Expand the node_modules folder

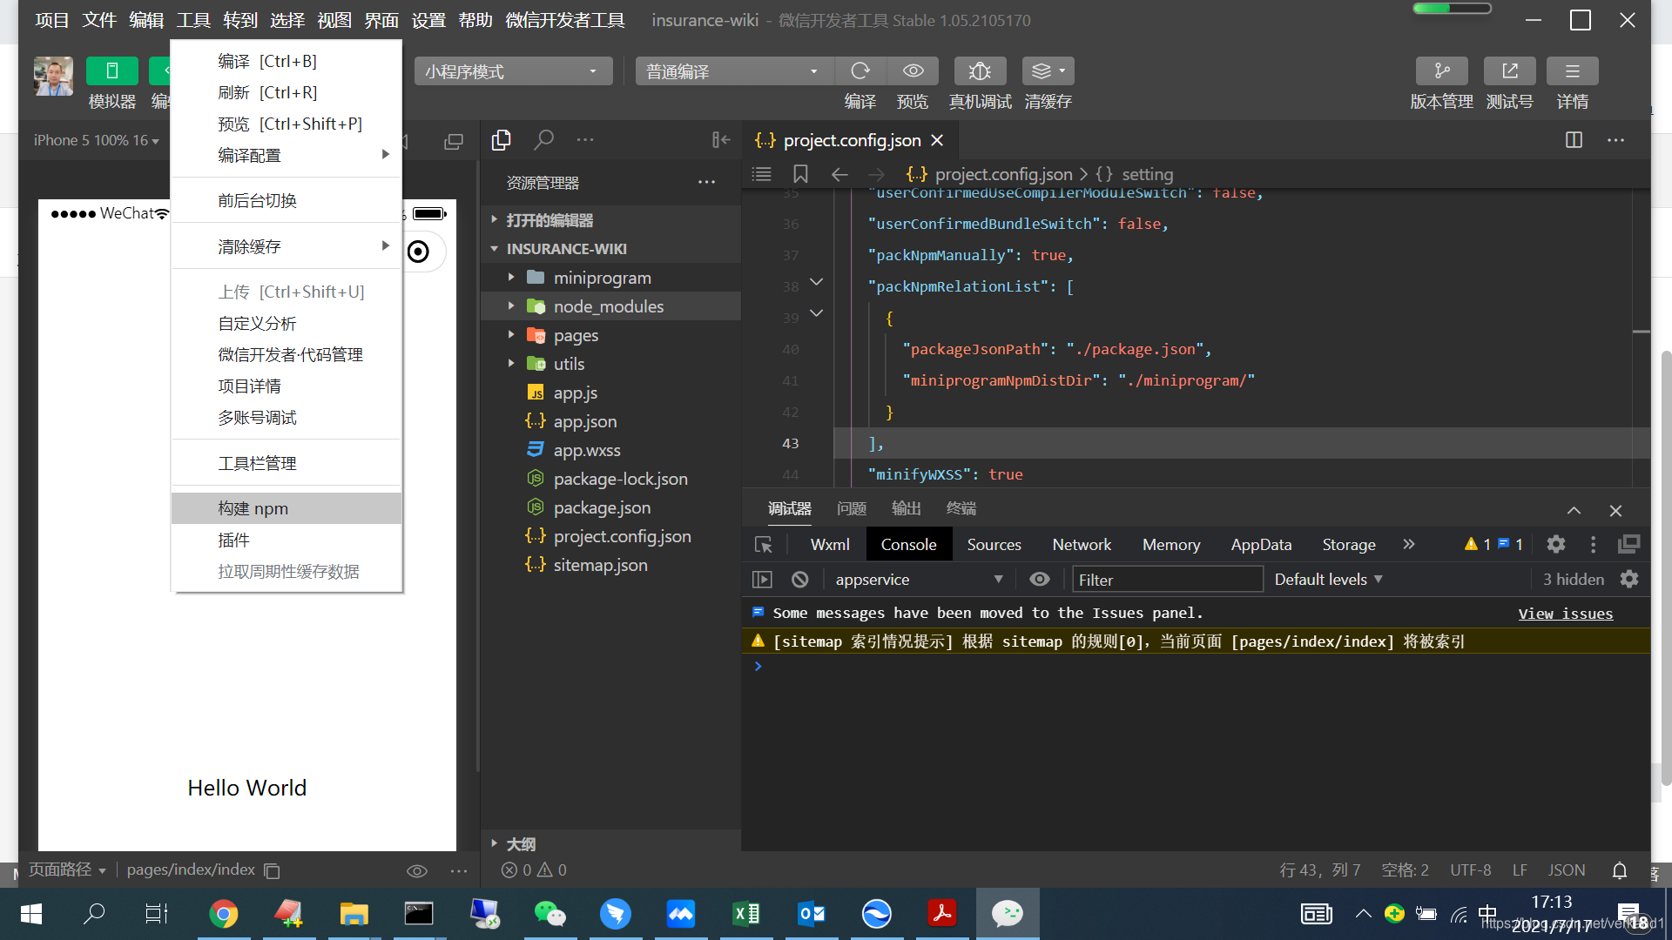tap(511, 306)
